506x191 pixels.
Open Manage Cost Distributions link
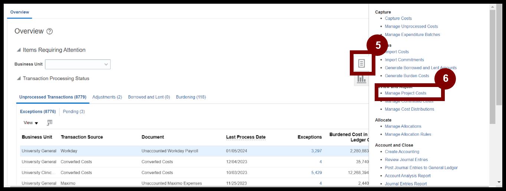click(x=410, y=109)
